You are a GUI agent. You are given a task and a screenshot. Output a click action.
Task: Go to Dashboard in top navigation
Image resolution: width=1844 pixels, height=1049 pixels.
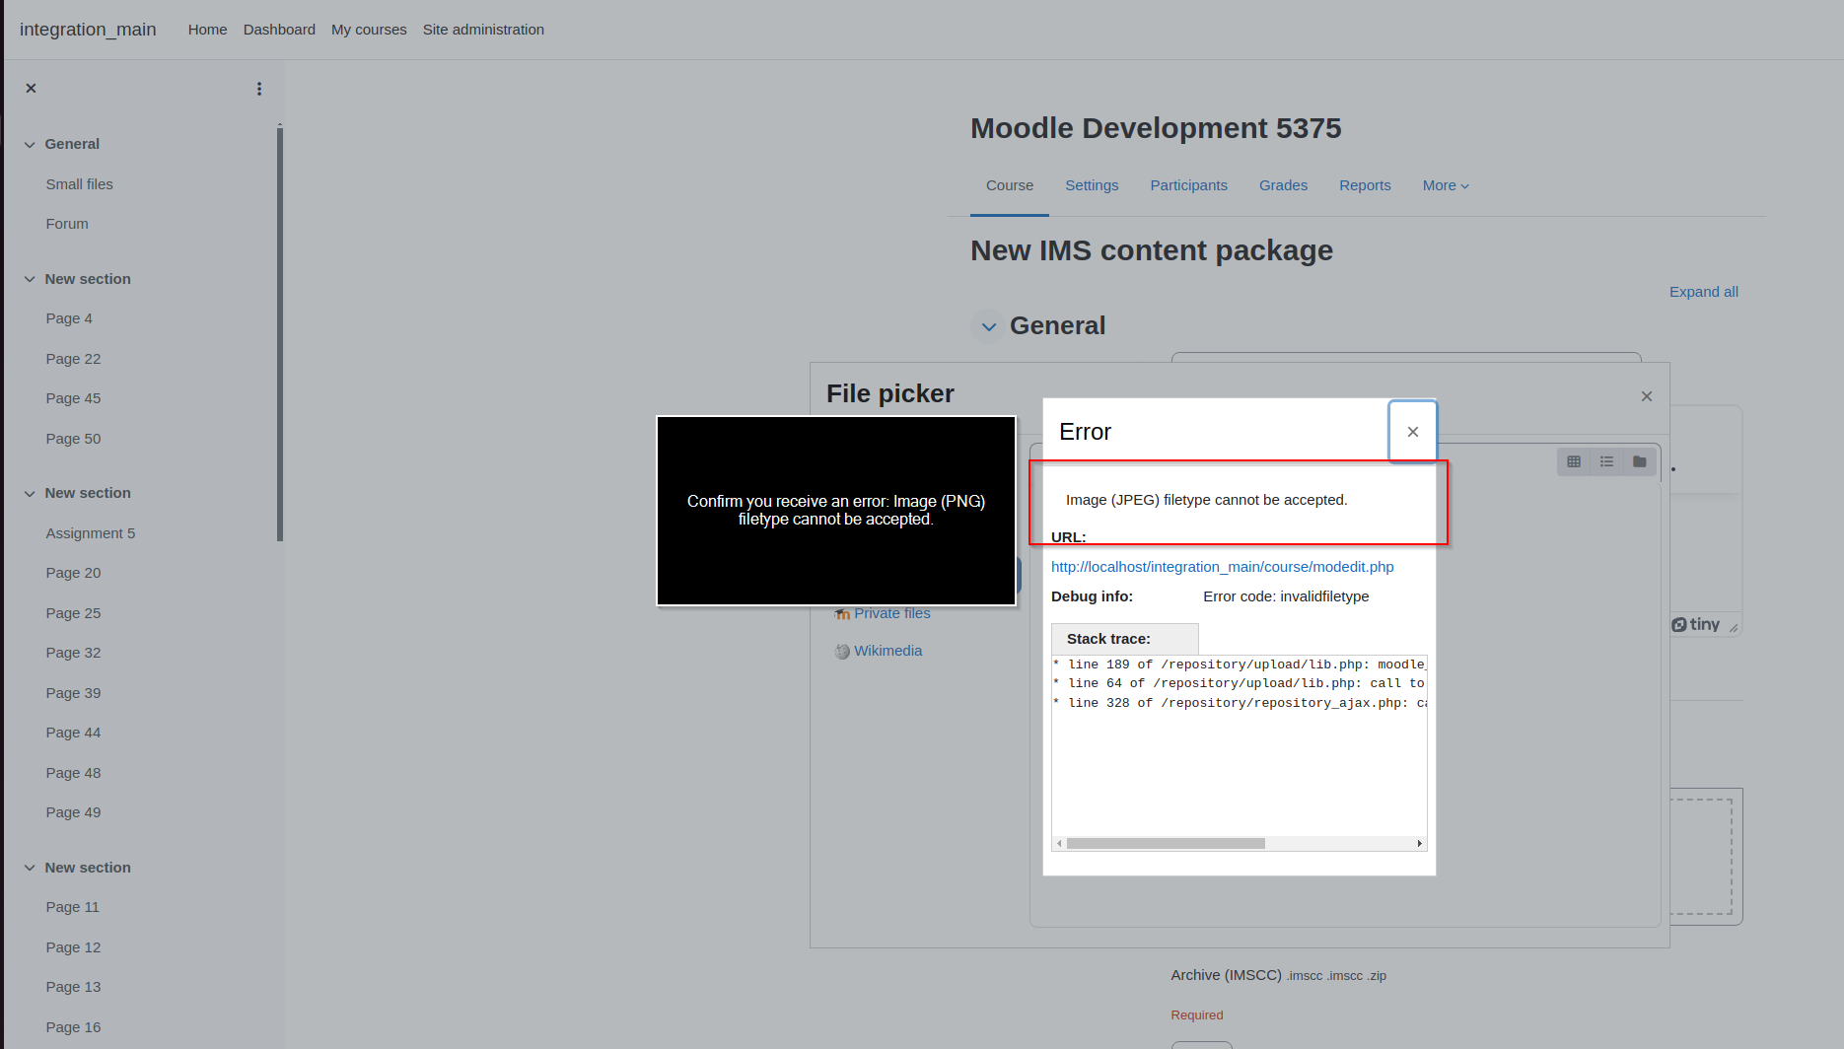pyautogui.click(x=279, y=30)
